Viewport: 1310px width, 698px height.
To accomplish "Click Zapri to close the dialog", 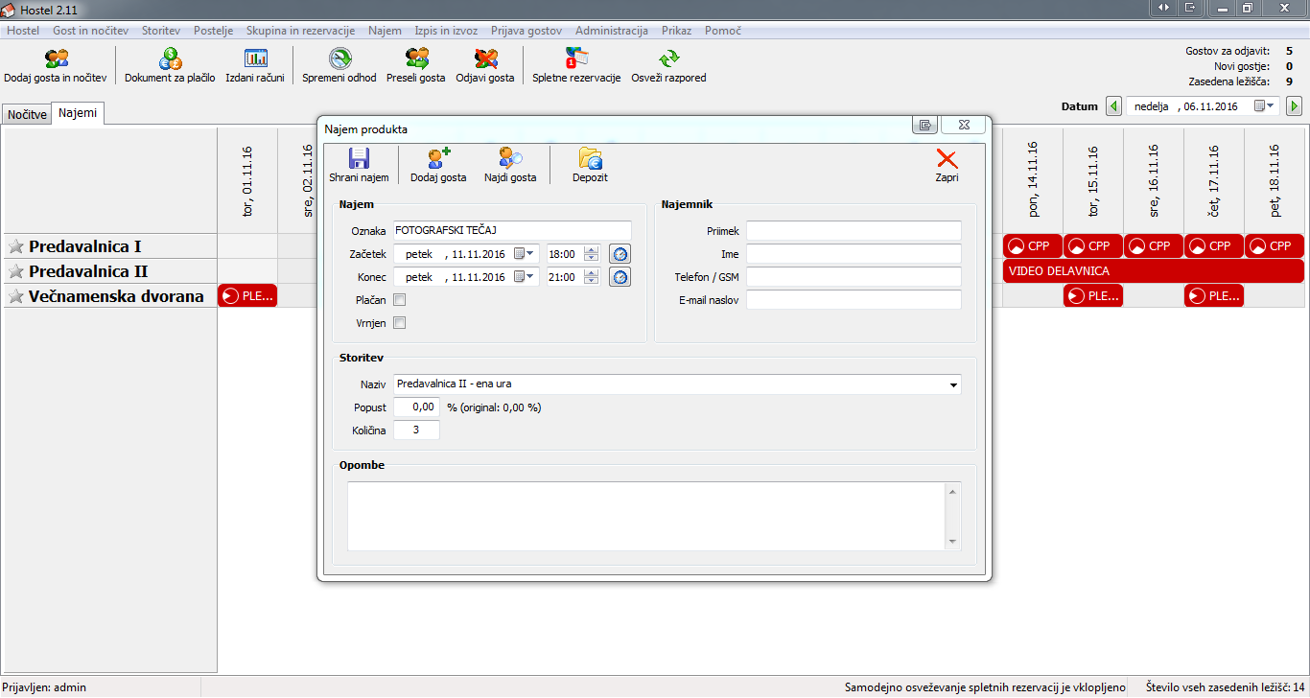I will (x=947, y=165).
